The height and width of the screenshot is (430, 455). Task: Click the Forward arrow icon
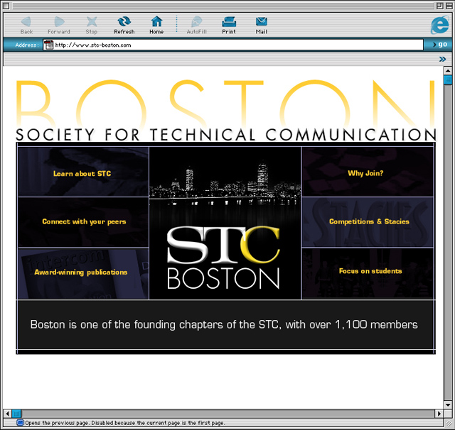pyautogui.click(x=59, y=22)
